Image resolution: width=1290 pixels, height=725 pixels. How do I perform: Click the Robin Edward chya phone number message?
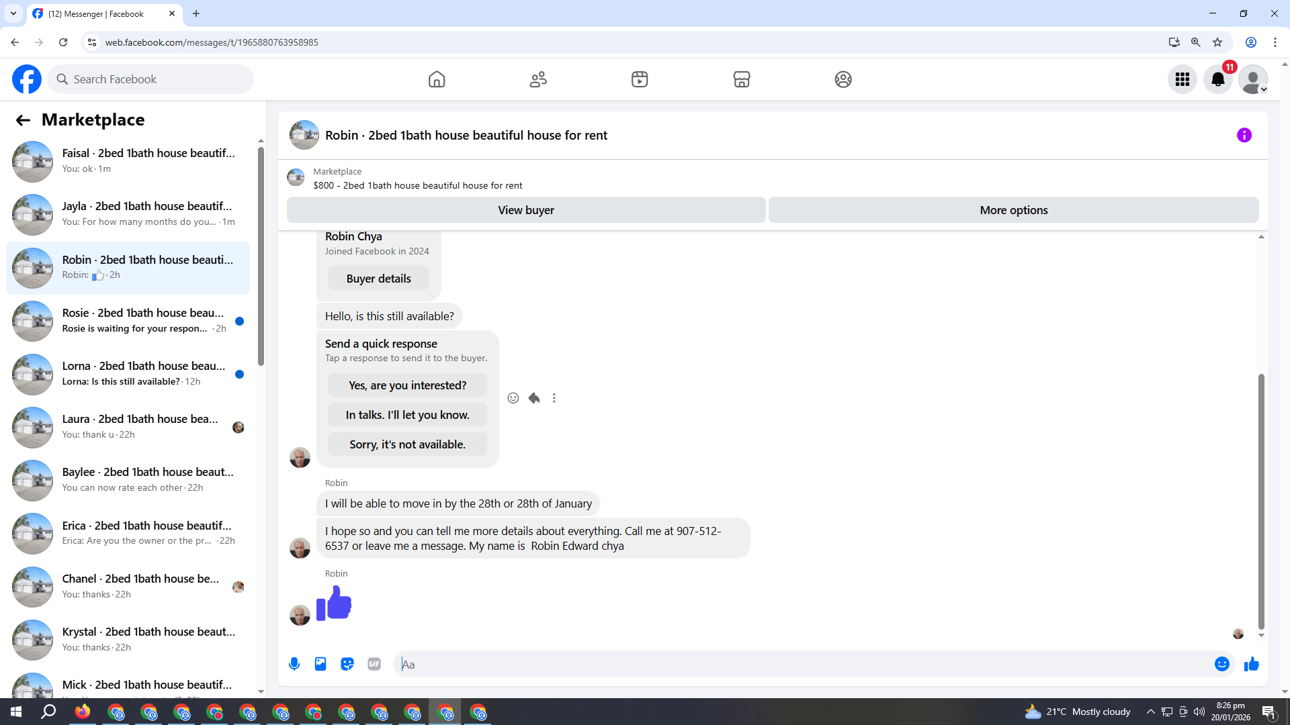point(533,538)
